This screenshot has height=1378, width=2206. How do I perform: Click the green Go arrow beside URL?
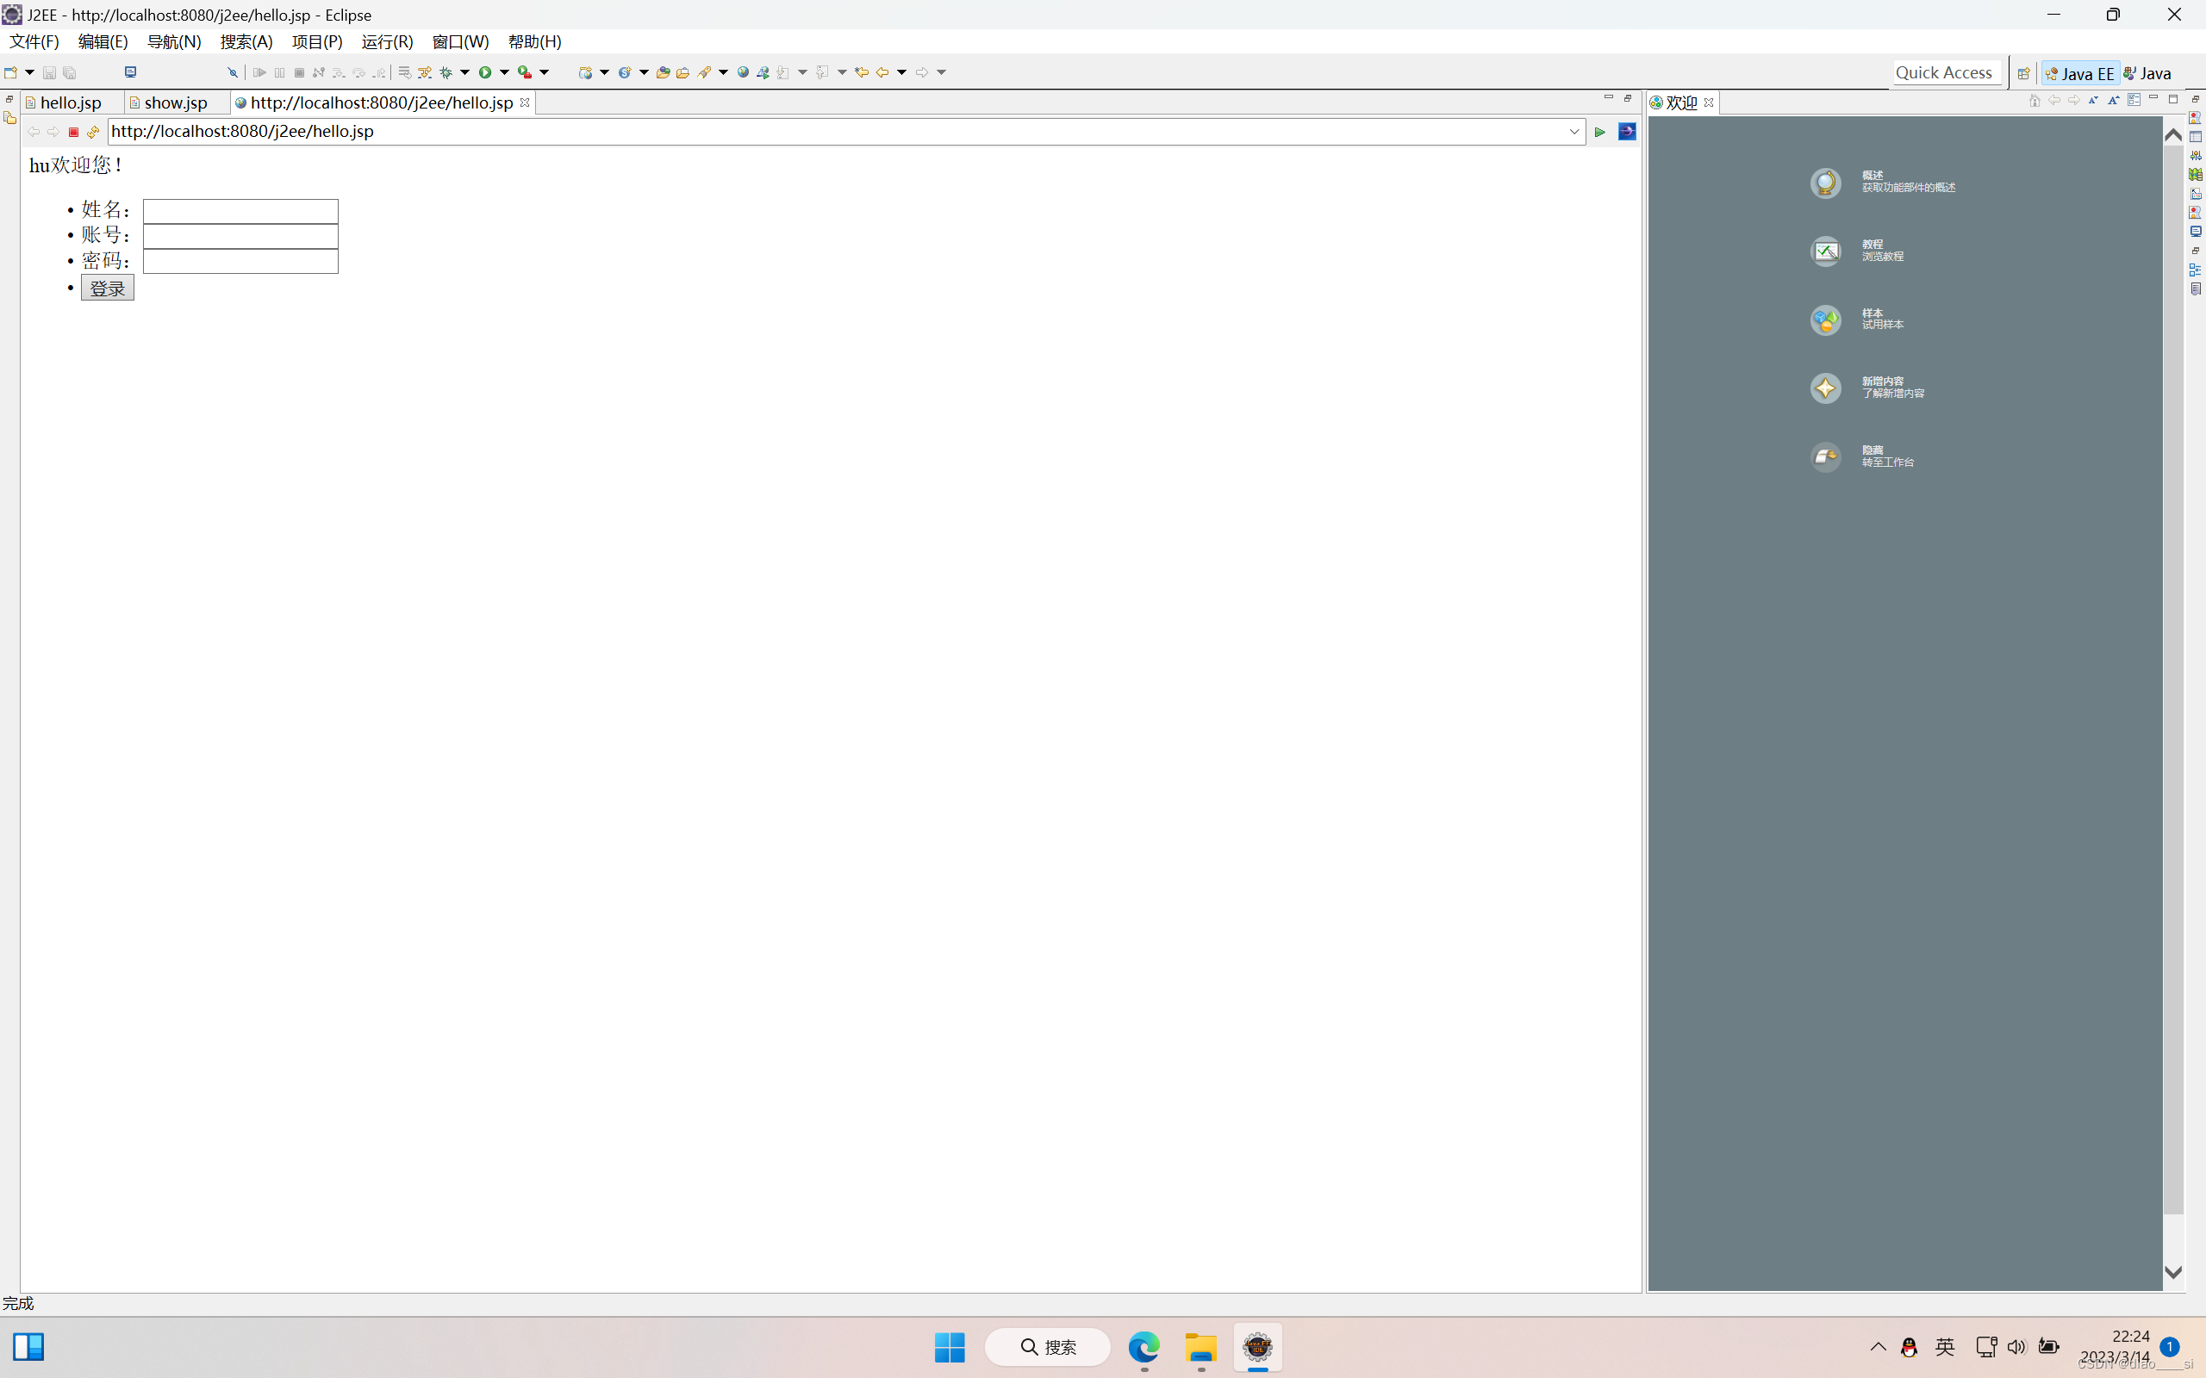[1598, 132]
